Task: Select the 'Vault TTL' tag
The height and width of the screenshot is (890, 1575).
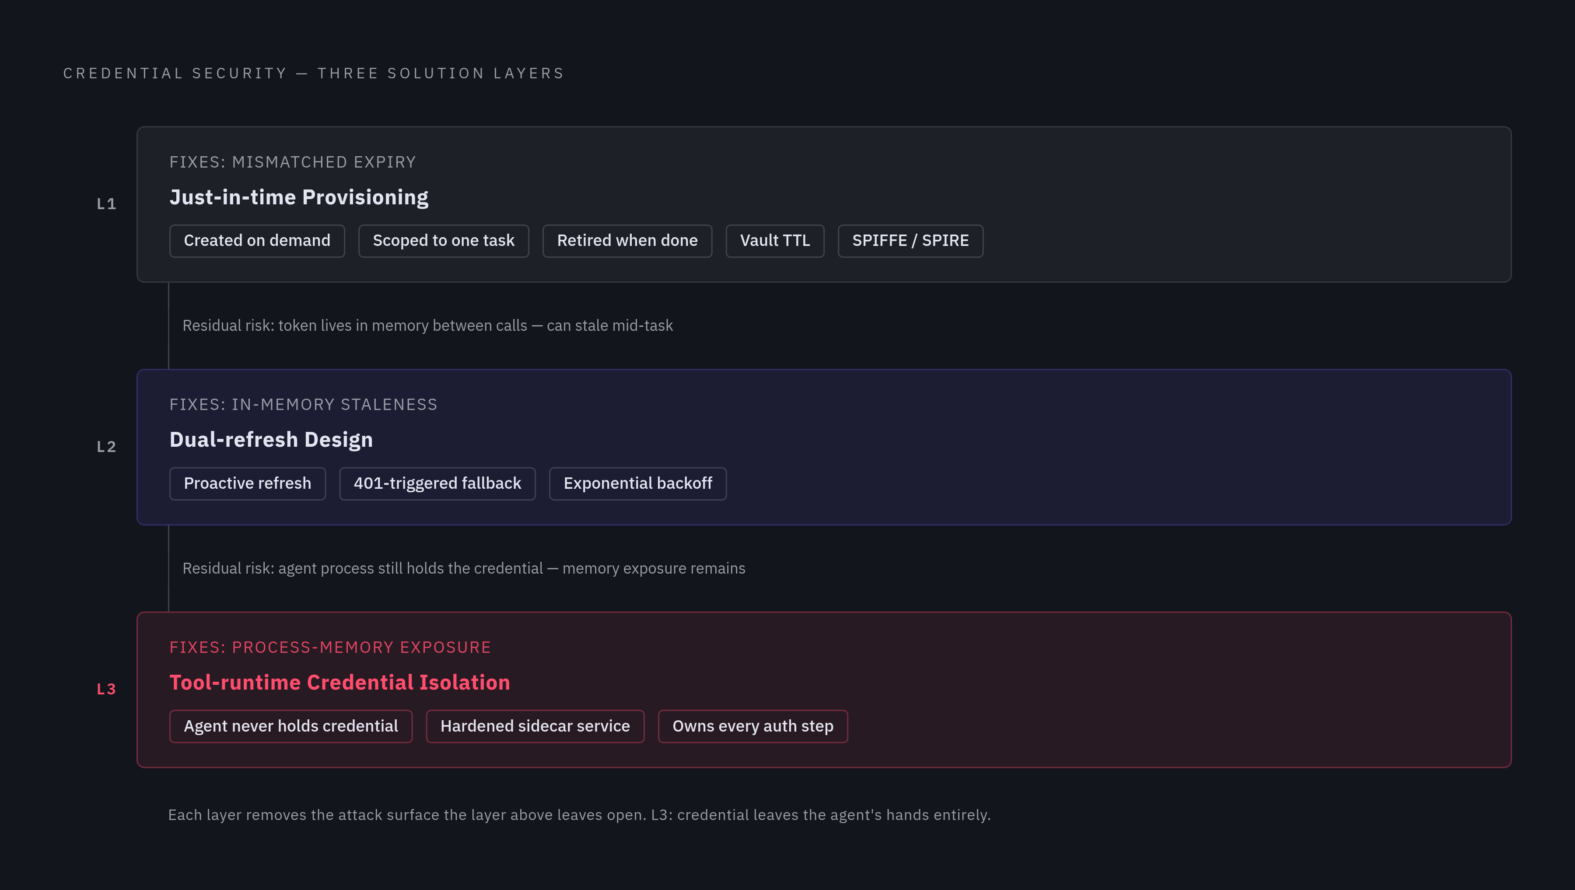Action: pos(775,241)
